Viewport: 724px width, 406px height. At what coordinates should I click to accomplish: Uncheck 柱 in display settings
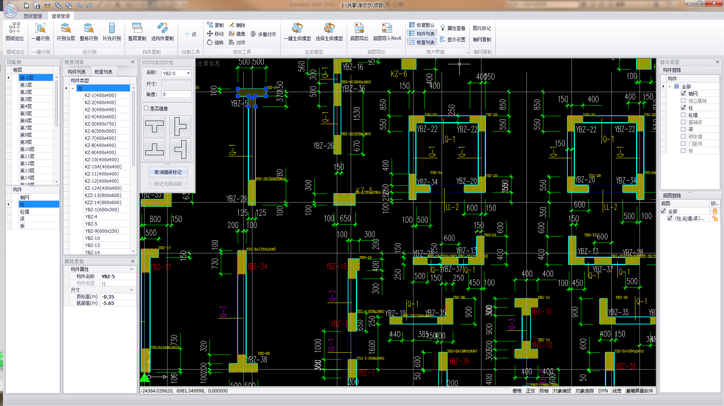pyautogui.click(x=683, y=108)
